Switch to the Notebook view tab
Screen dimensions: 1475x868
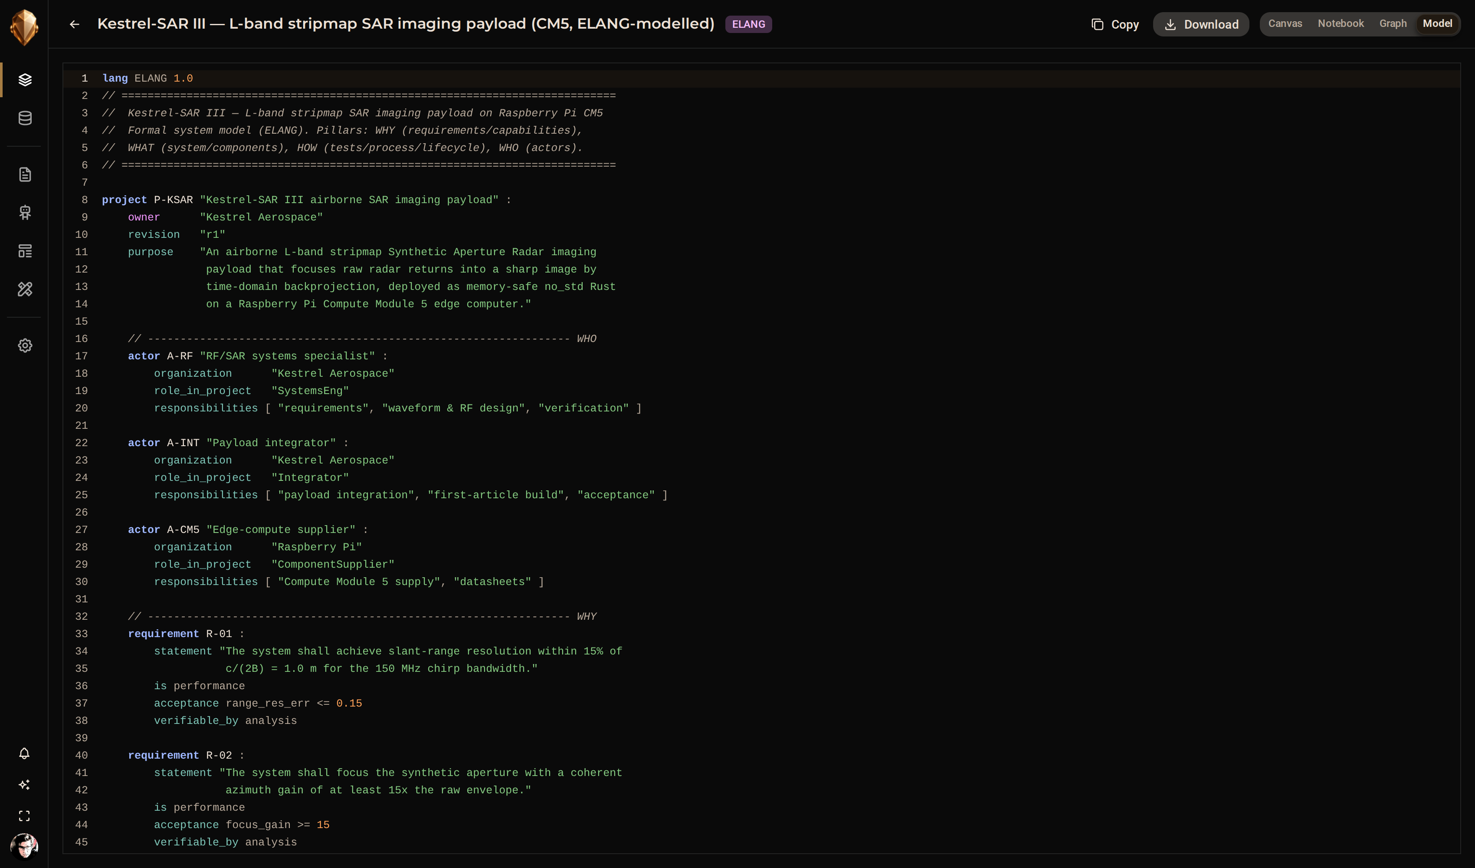point(1341,23)
